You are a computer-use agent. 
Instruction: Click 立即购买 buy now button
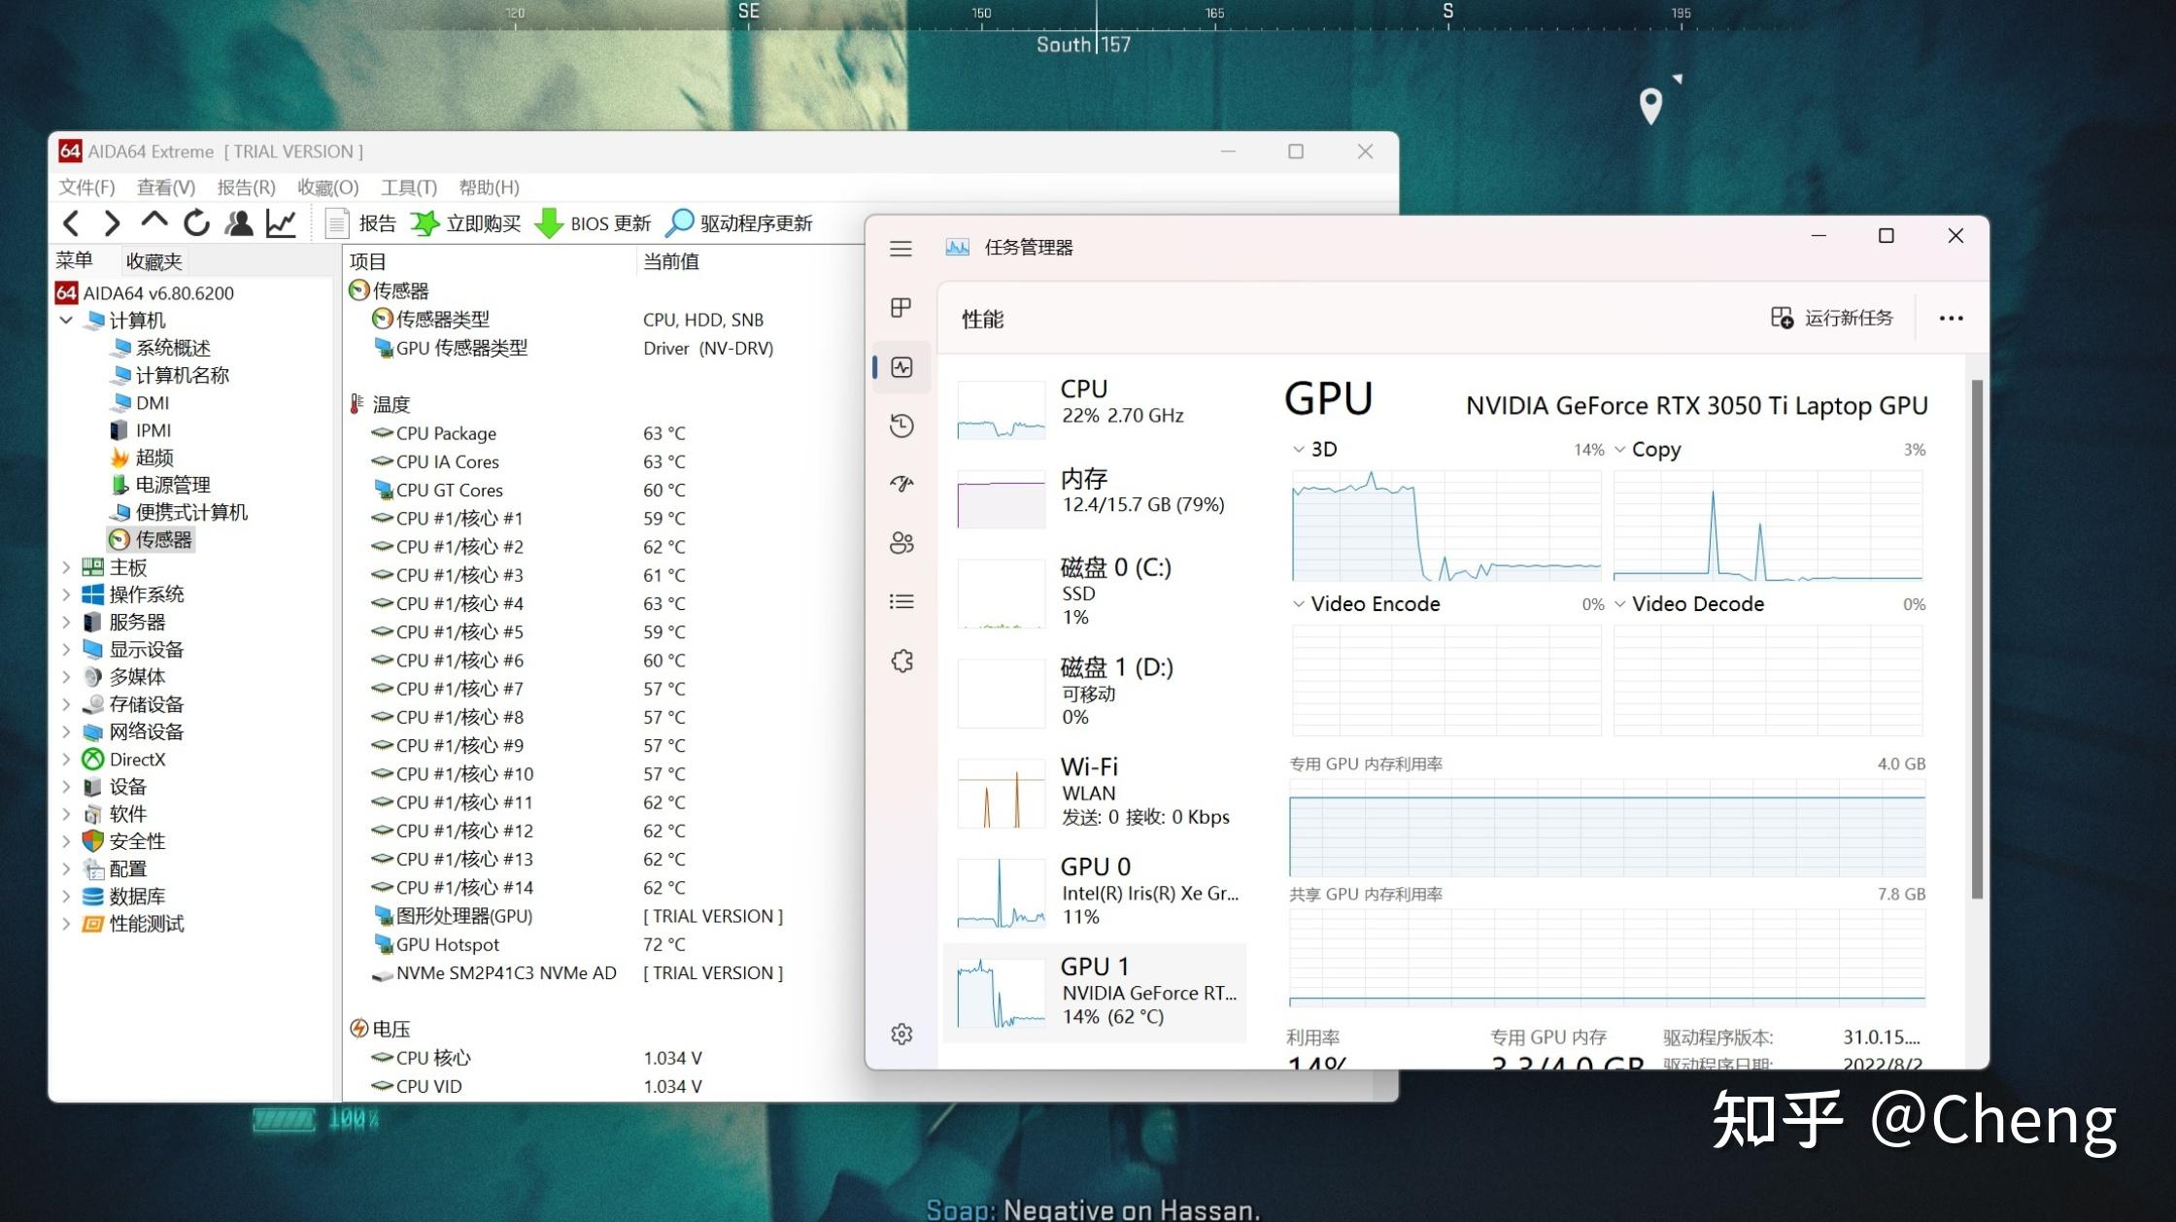466,223
